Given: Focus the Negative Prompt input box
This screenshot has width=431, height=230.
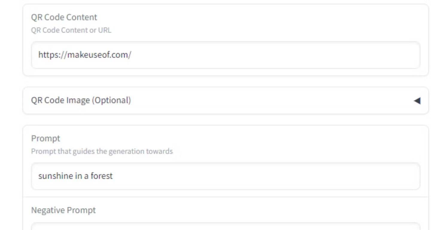Looking at the screenshot, I should click(x=226, y=226).
